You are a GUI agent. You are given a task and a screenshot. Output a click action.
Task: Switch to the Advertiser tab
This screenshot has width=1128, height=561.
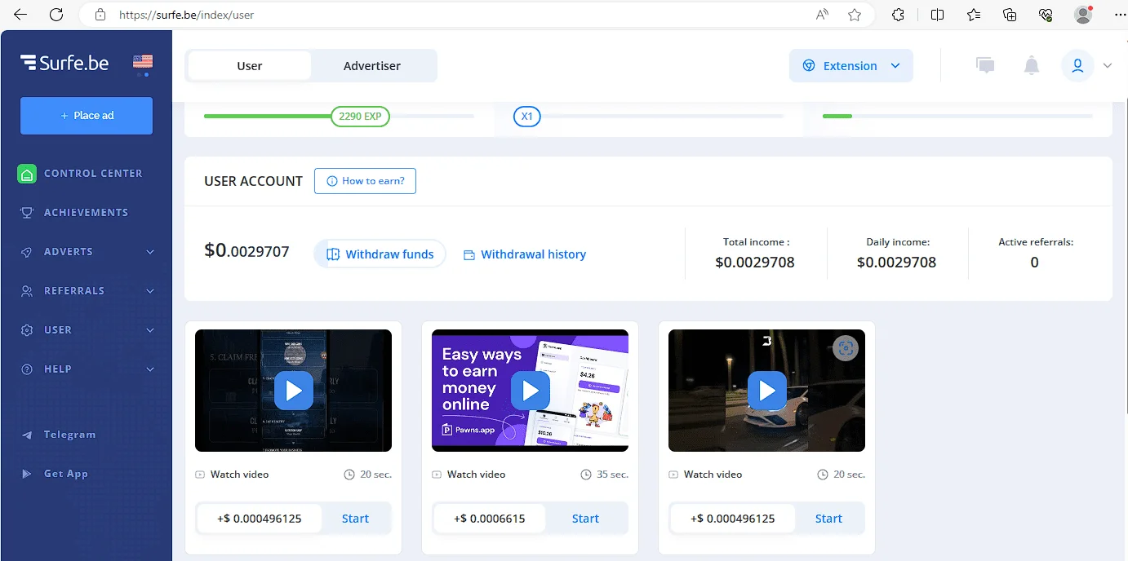pos(372,66)
